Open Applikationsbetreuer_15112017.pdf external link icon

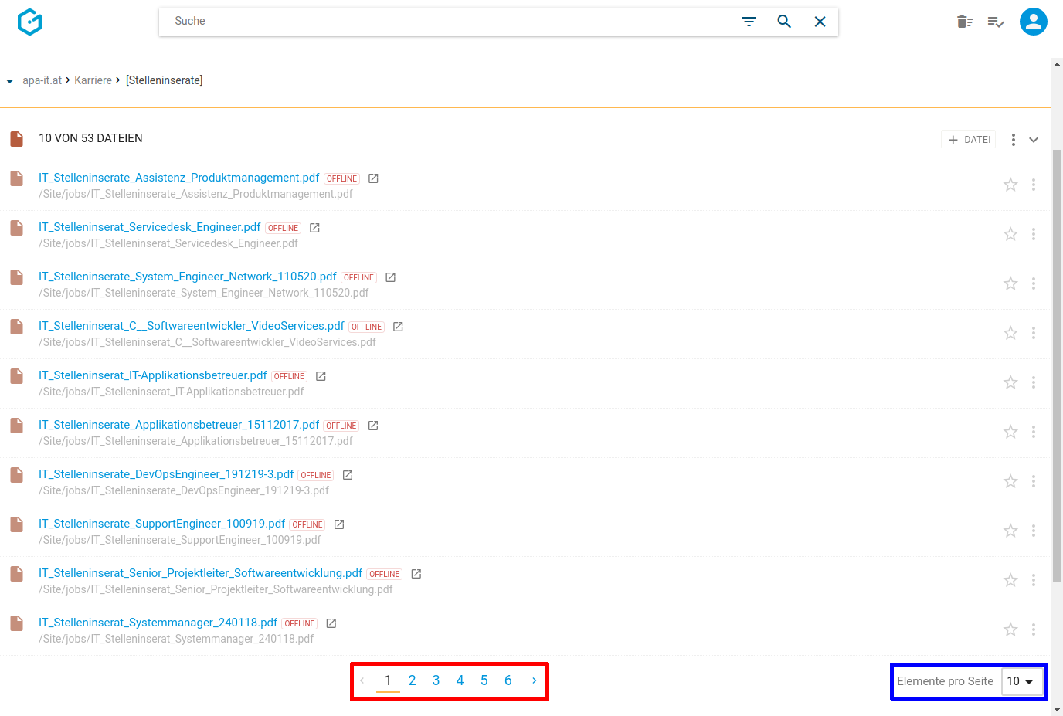pos(373,426)
